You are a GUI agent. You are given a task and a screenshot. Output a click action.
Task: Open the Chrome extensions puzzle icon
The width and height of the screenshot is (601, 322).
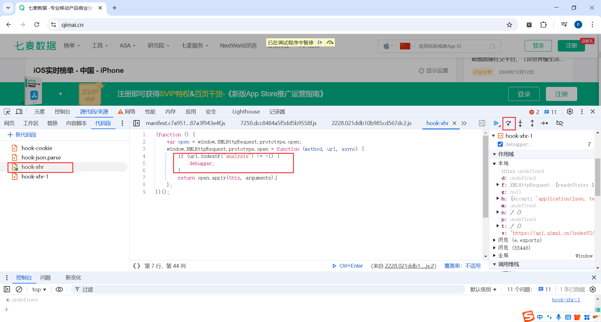543,25
